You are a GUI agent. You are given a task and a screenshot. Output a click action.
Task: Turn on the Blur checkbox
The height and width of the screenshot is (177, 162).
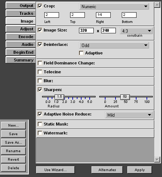[40, 81]
